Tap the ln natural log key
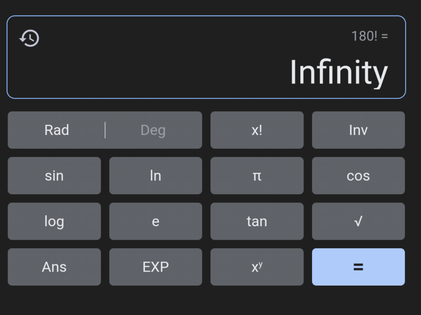Screen dimensions: 421x315 click(x=156, y=176)
